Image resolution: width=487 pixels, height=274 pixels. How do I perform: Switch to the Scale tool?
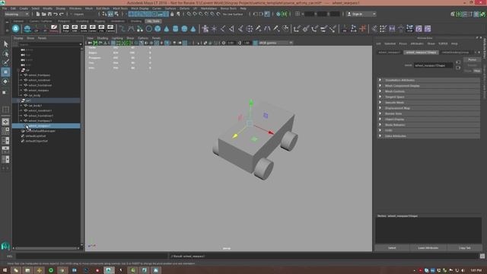pyautogui.click(x=5, y=92)
